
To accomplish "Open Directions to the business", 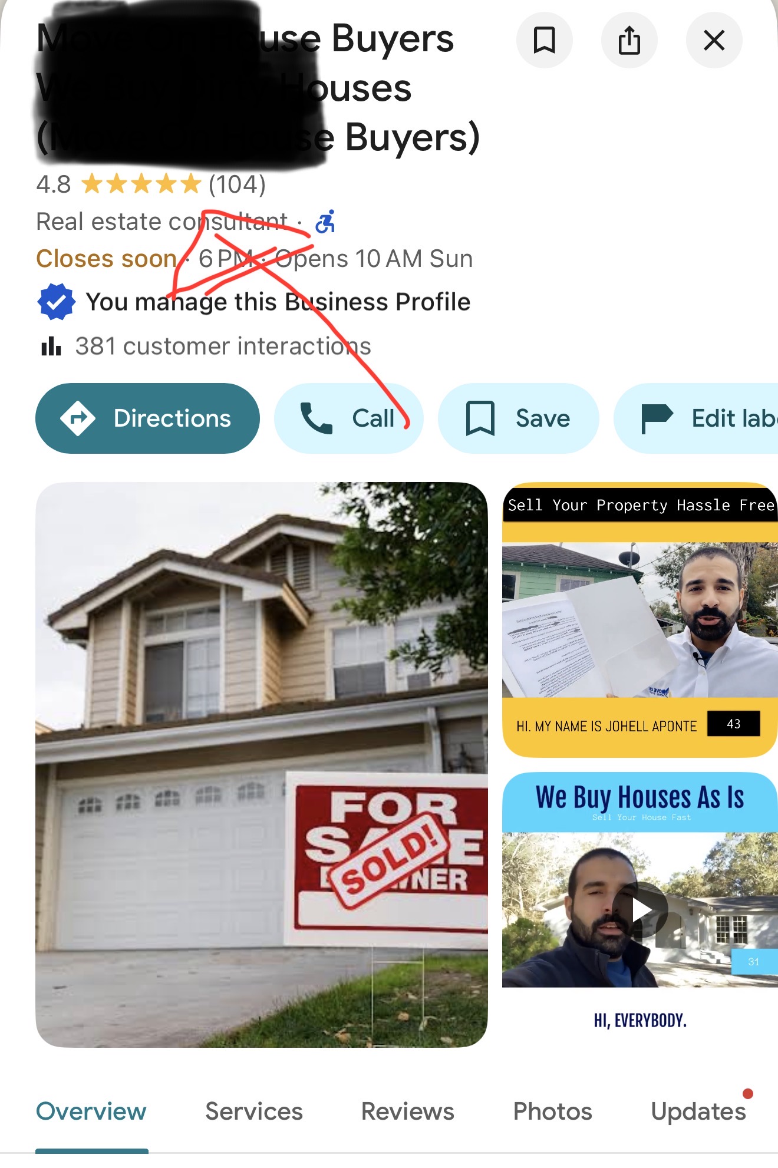I will coord(147,418).
